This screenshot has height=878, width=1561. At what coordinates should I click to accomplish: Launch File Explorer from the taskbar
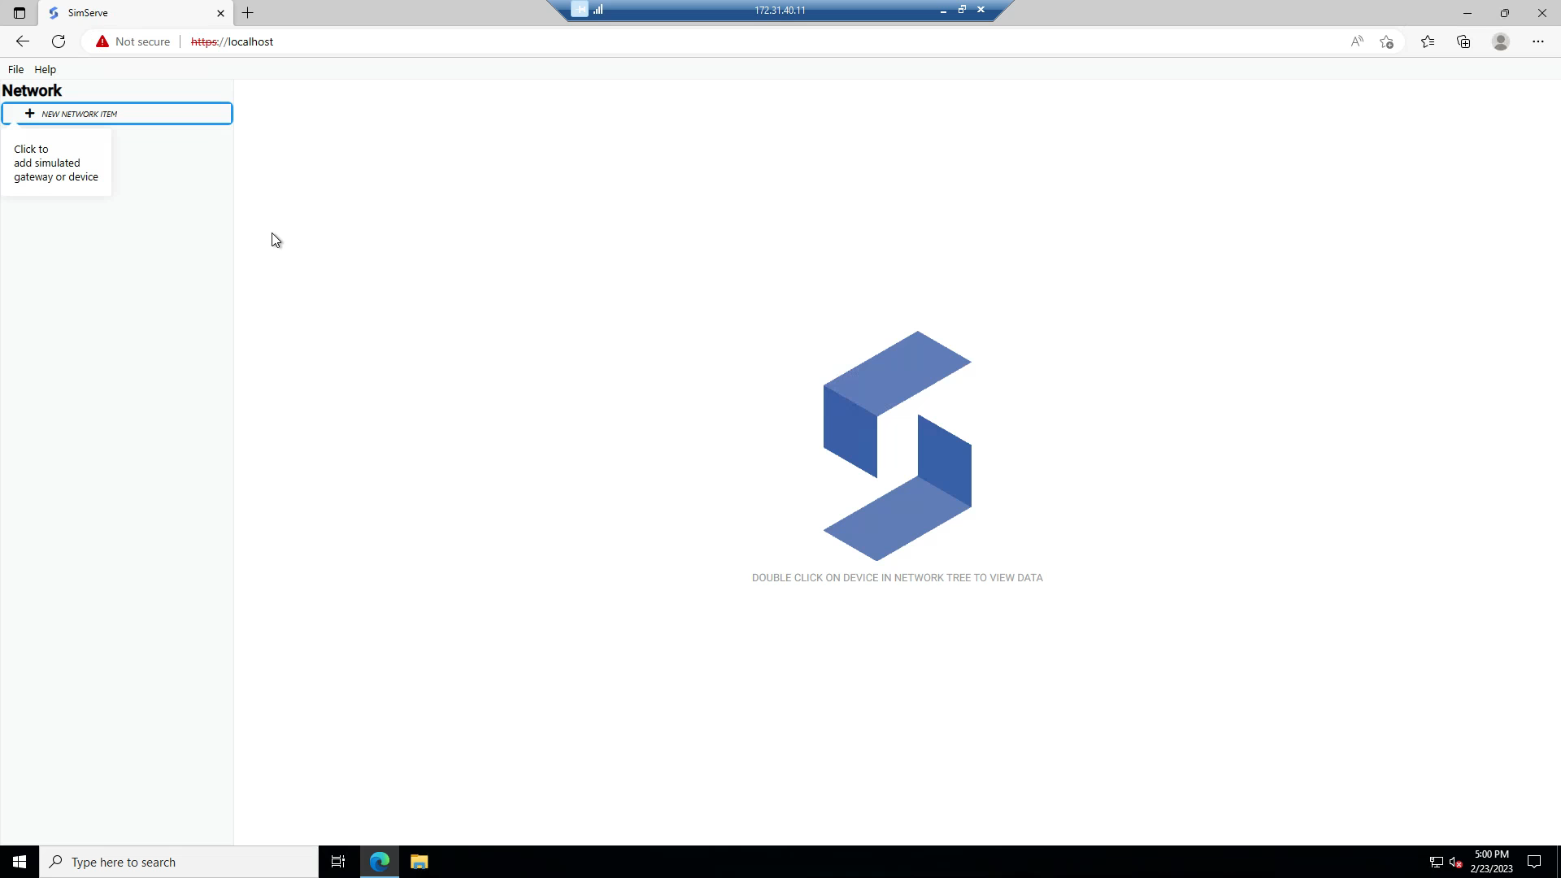419,861
